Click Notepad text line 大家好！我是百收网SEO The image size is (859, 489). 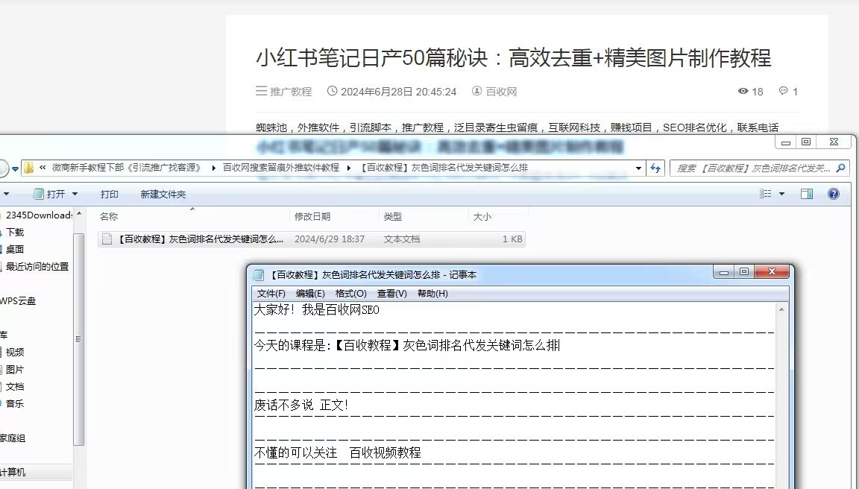click(317, 310)
